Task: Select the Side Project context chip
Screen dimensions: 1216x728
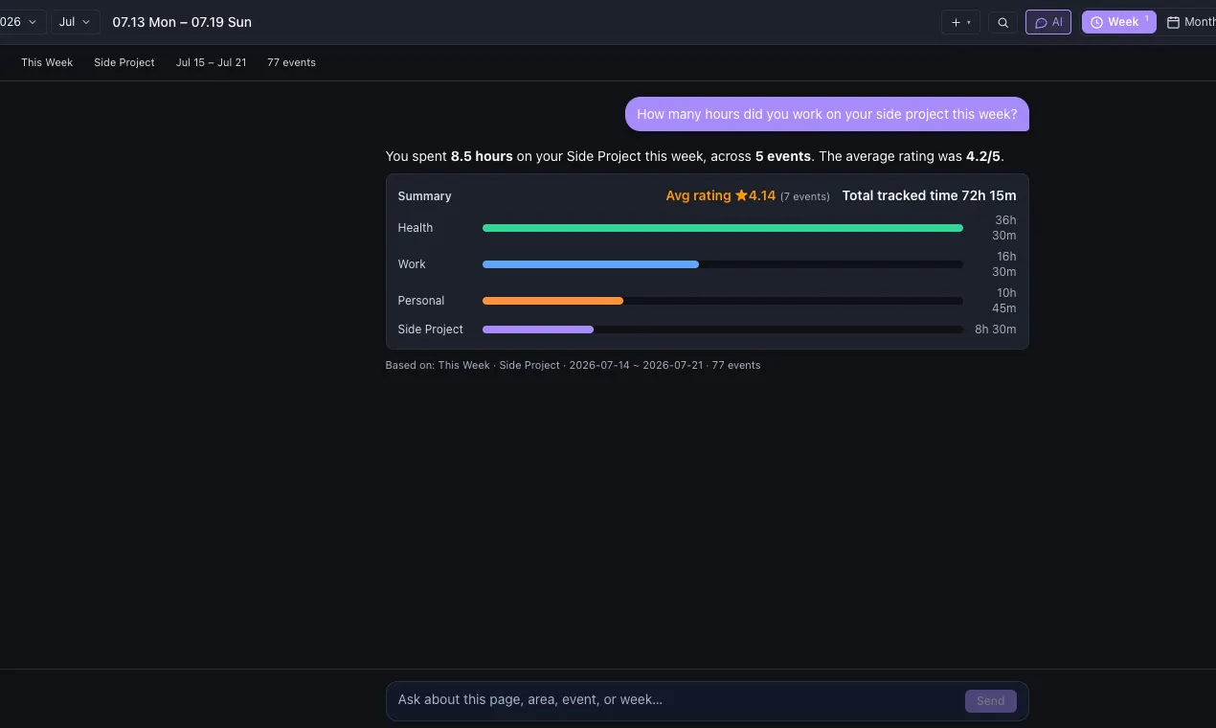Action: tap(124, 62)
